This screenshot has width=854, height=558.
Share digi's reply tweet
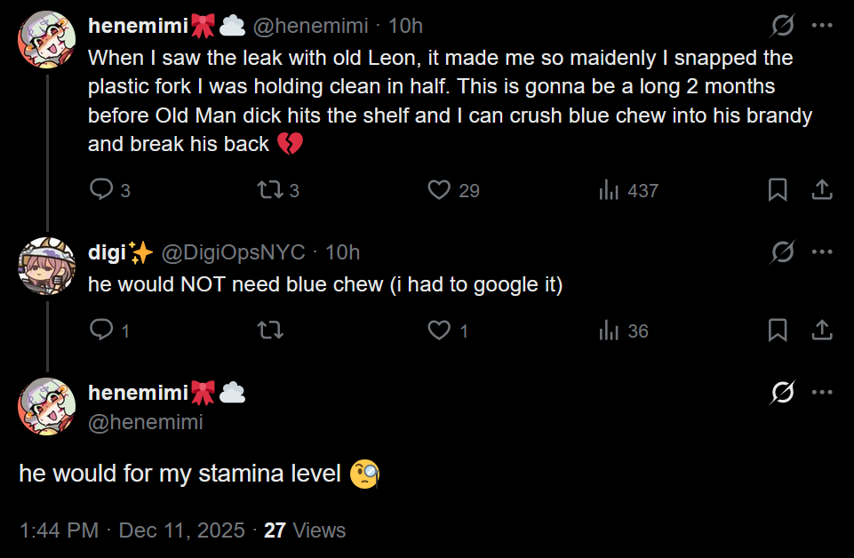[822, 330]
